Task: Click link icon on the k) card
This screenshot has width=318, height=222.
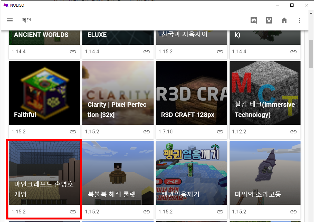Action: click(293, 52)
